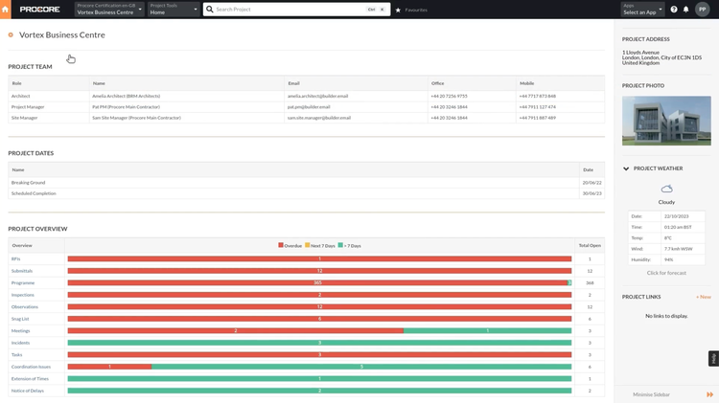
Task: Click the Vortex Business Centre page title
Action: point(62,34)
